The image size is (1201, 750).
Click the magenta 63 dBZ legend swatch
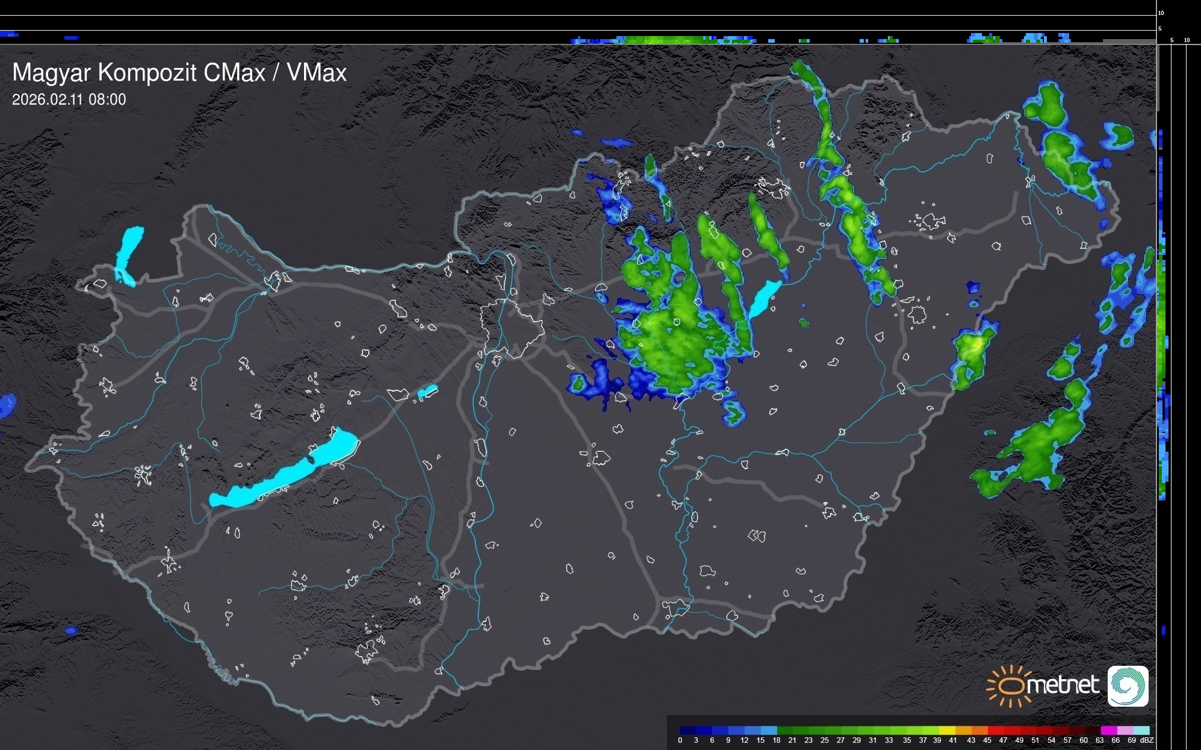1108,730
